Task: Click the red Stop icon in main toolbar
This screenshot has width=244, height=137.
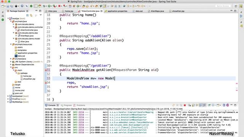Action: click(59, 6)
